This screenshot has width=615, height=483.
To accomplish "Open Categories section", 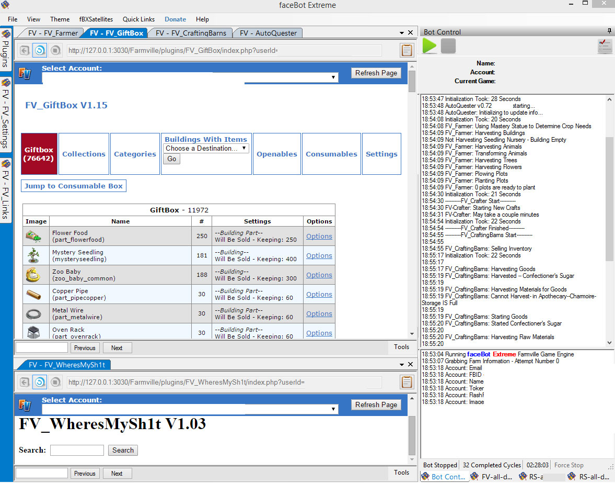I will click(x=135, y=154).
